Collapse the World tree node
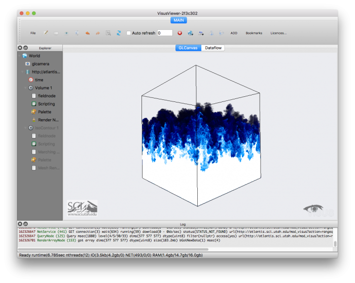Viewport: 355px width, 283px height. (19, 56)
